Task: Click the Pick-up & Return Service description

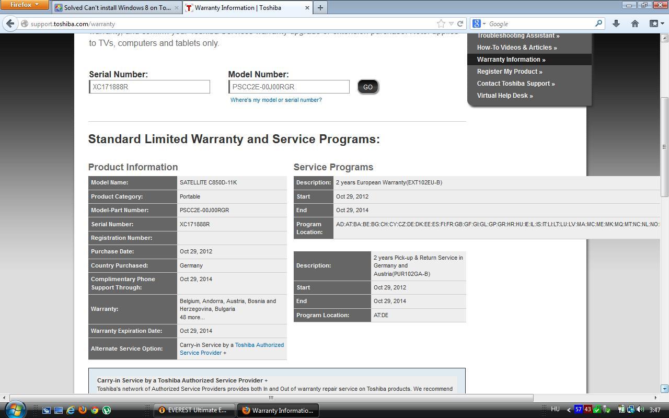Action: (418, 265)
